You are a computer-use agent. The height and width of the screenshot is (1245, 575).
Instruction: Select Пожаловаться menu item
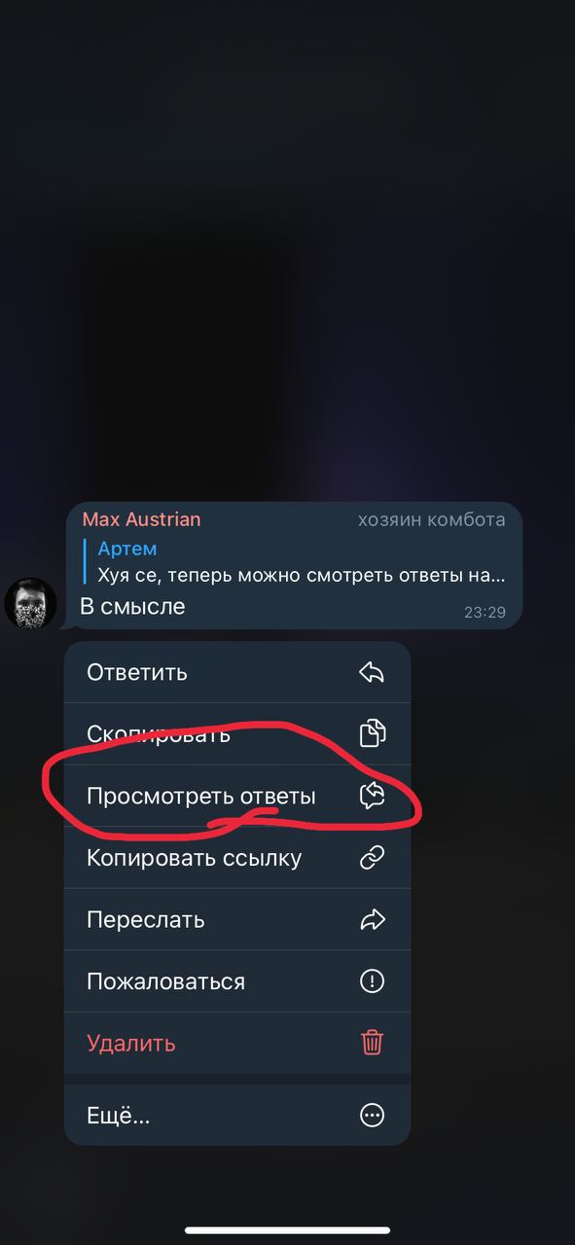[237, 981]
